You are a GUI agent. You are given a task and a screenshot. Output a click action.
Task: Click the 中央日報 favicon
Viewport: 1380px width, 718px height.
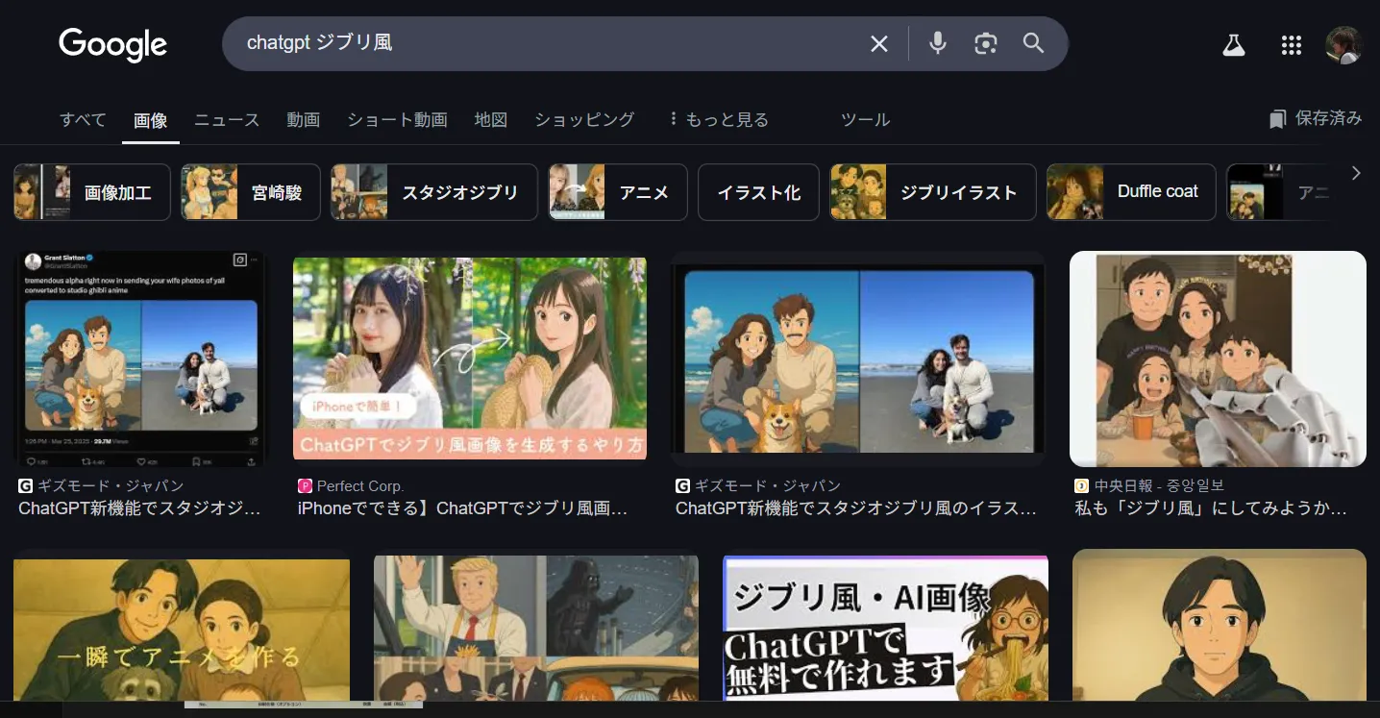click(1081, 486)
